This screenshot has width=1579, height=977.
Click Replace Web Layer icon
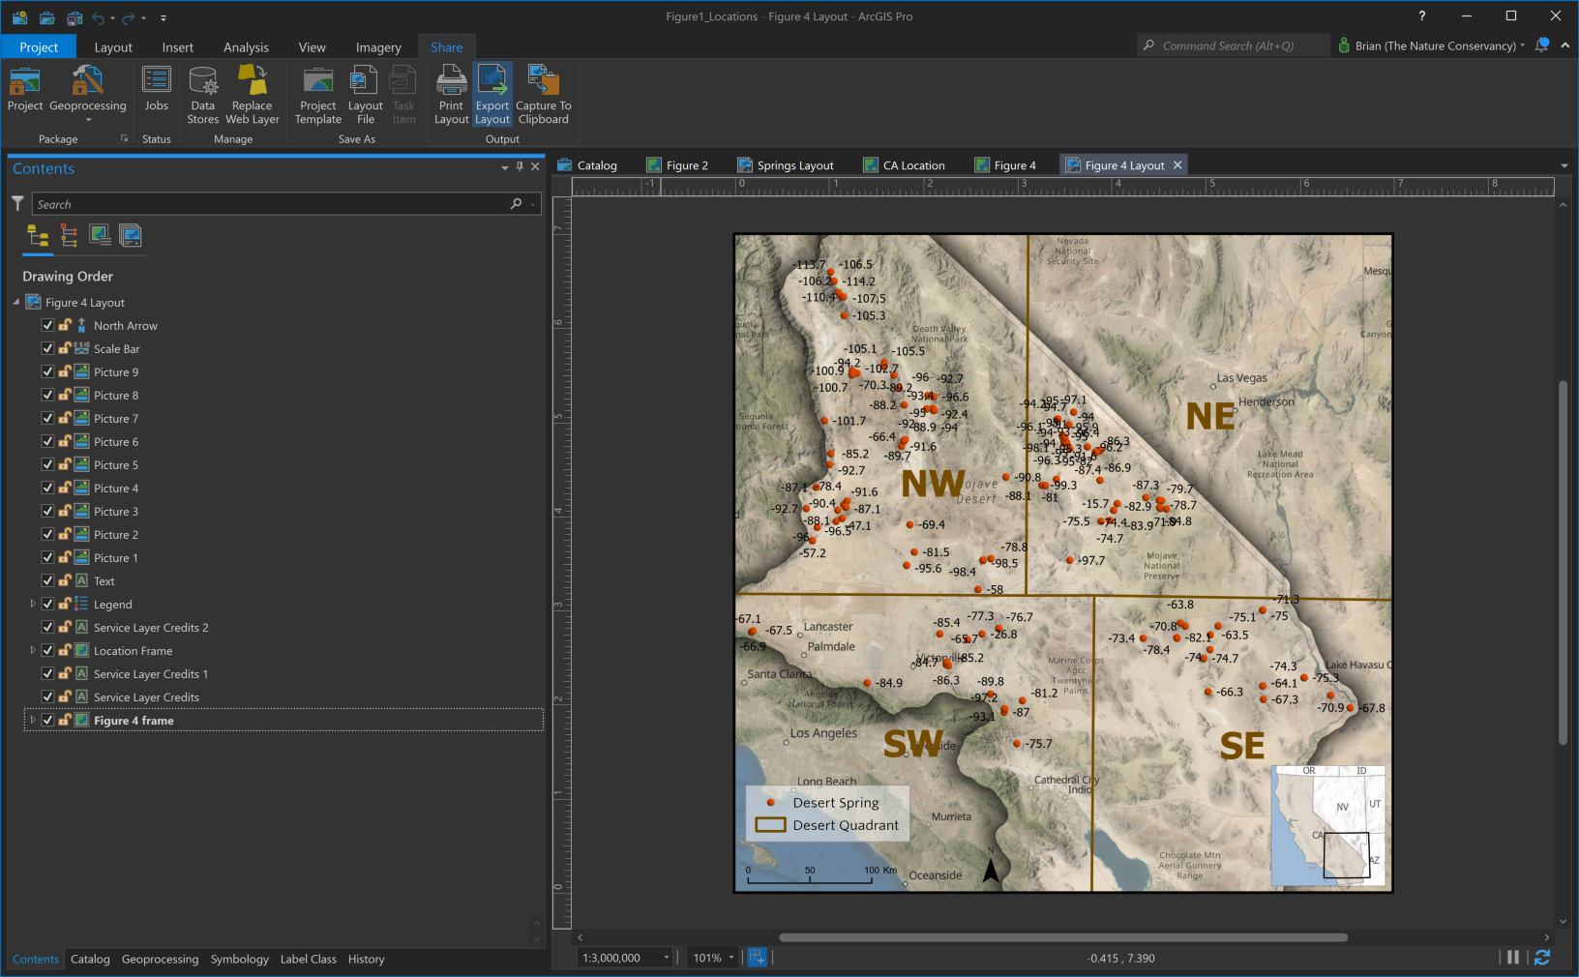pos(253,81)
